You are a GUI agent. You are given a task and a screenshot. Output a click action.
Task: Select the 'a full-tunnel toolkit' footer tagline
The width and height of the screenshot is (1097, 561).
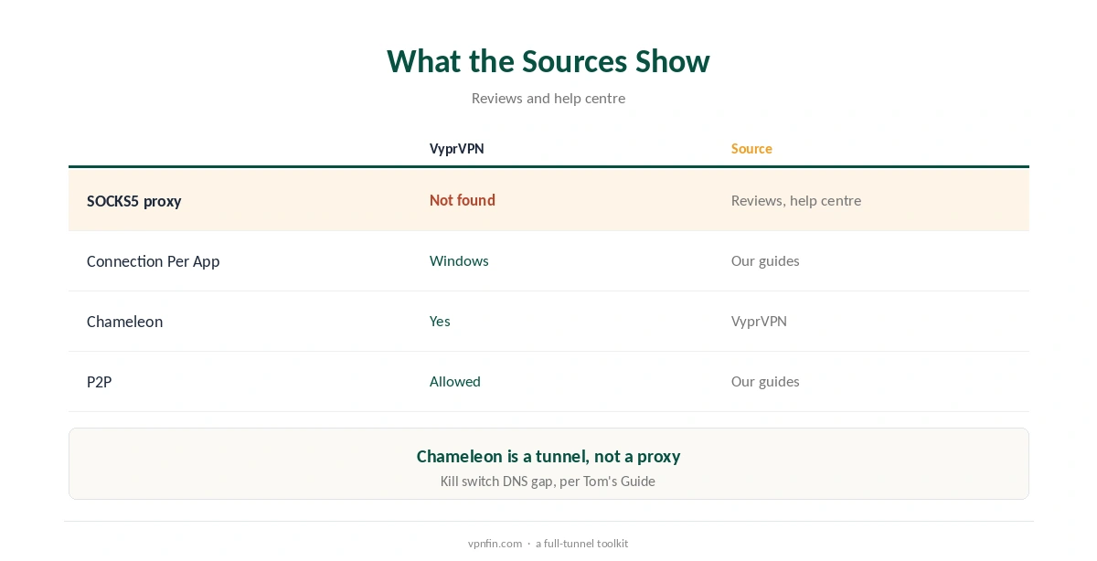tap(582, 544)
